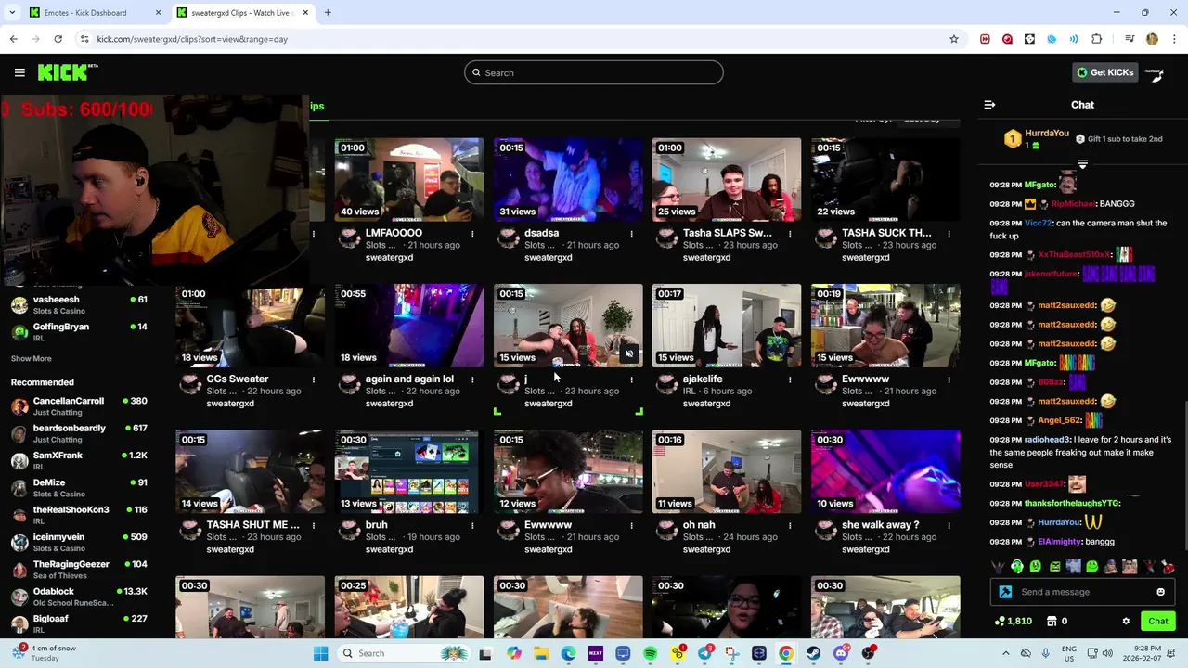Open the three-dot menu for the bruh clip

472,525
